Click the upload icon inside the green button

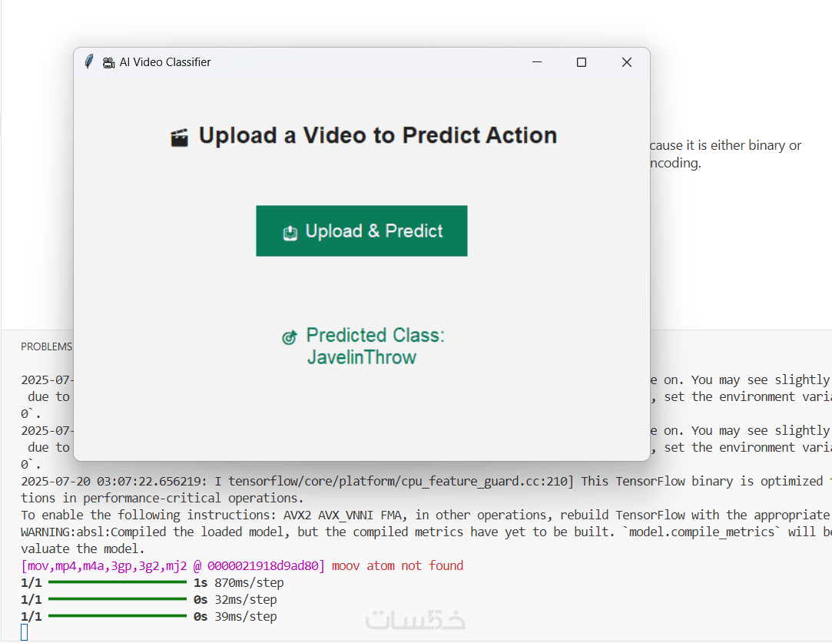(x=290, y=232)
